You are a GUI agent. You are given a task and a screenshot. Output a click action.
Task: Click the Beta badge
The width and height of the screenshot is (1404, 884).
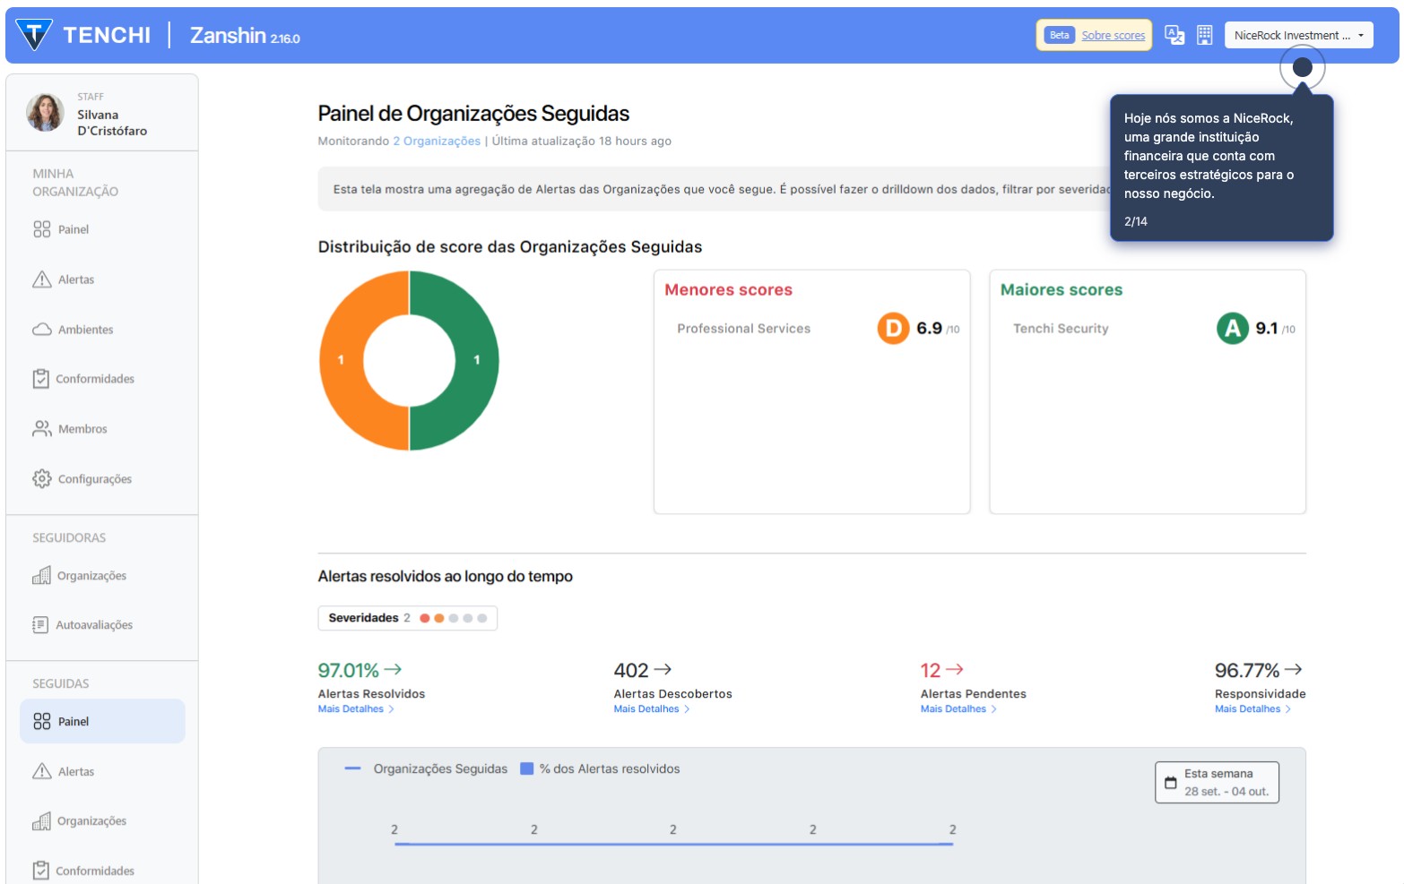click(x=1060, y=35)
